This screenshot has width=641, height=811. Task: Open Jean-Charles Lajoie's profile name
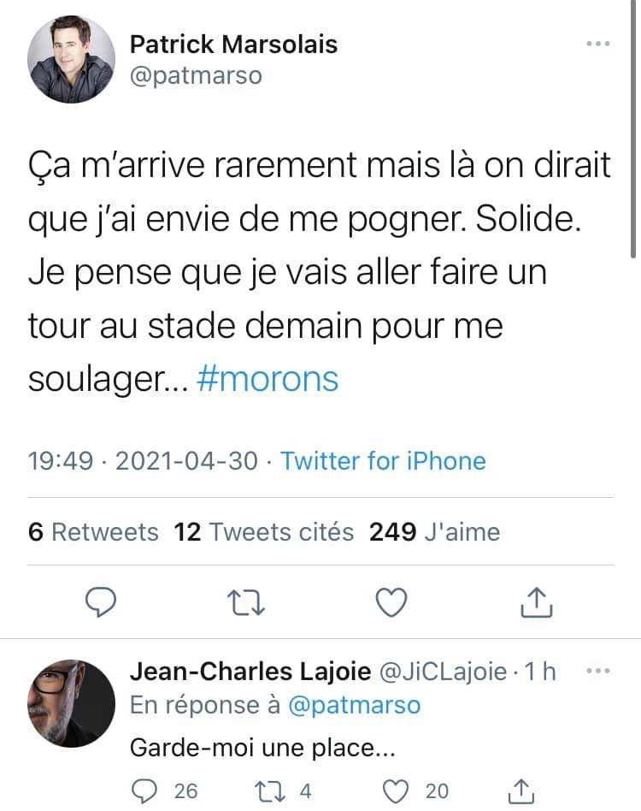250,672
